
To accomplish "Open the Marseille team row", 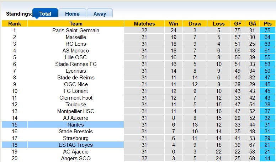I will (76, 37).
